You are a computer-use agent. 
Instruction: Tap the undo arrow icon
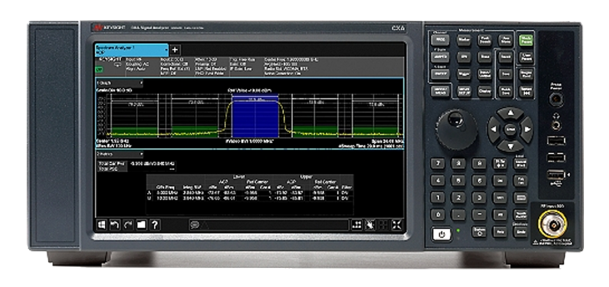114,225
